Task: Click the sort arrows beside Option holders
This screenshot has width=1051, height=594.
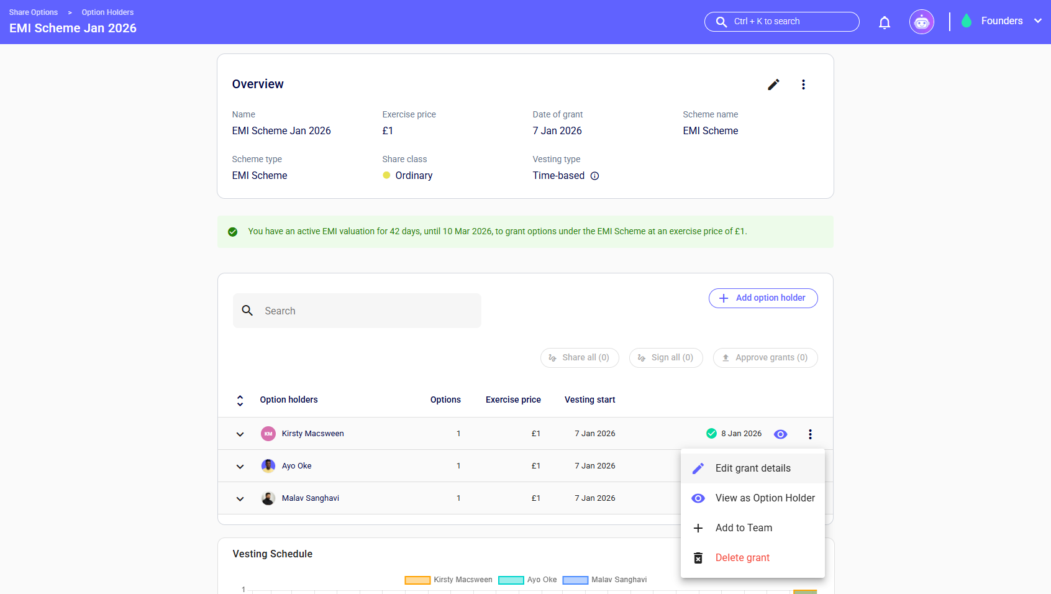Action: point(240,400)
